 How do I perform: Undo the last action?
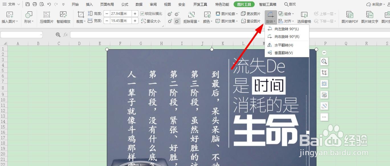[49, 4]
